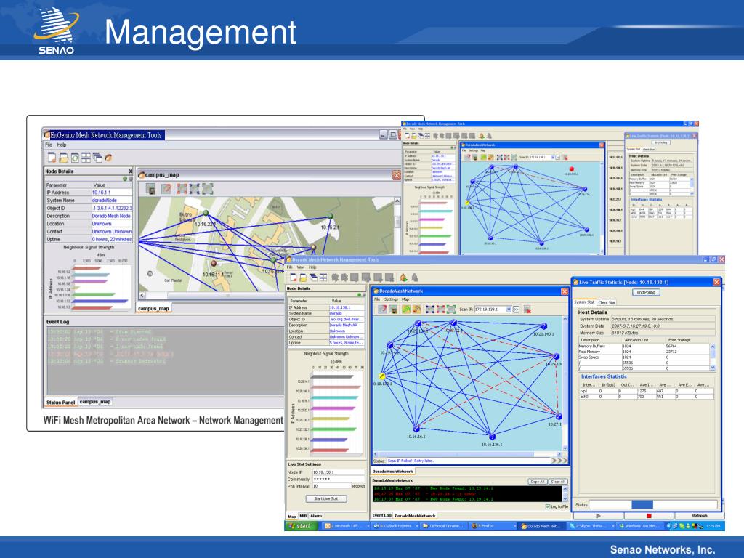Select node 10.16.136.1 in the mesh map
The height and width of the screenshot is (558, 744).
pyautogui.click(x=492, y=437)
